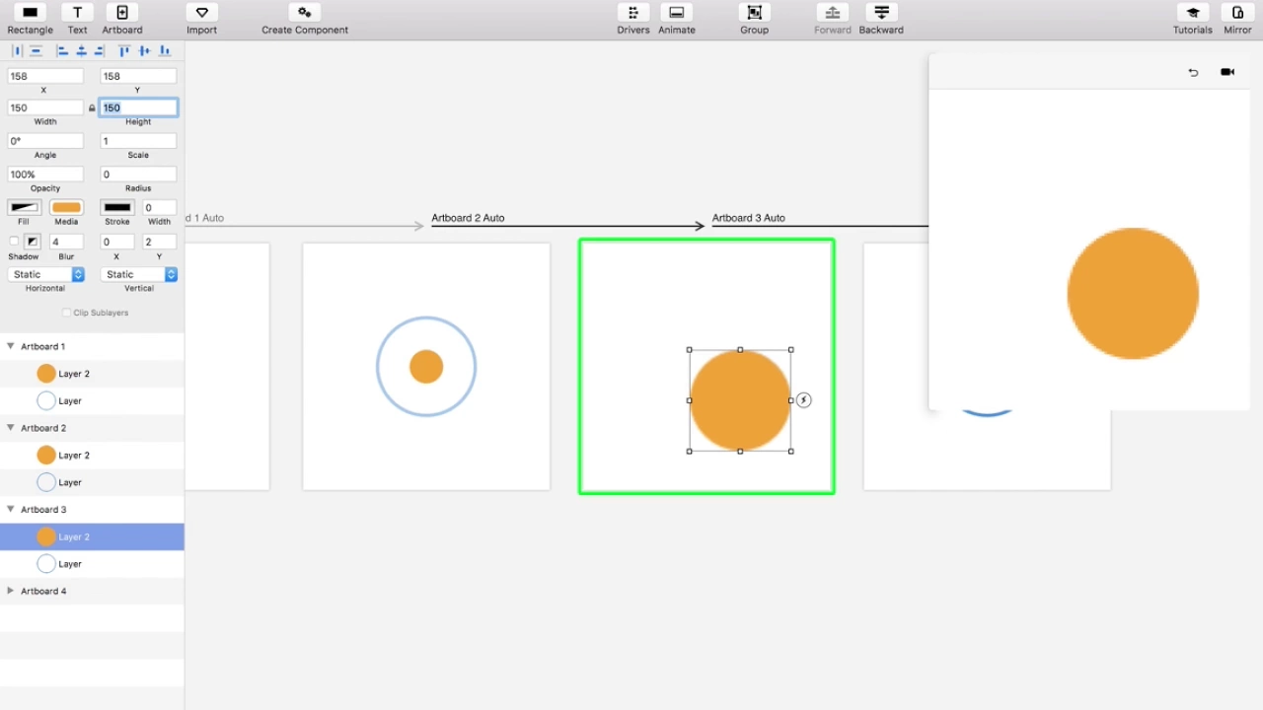1263x710 pixels.
Task: Open the Fill gradient swatch
Action: (x=24, y=207)
